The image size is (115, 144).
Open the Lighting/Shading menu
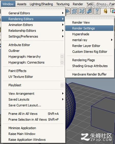(41, 4)
